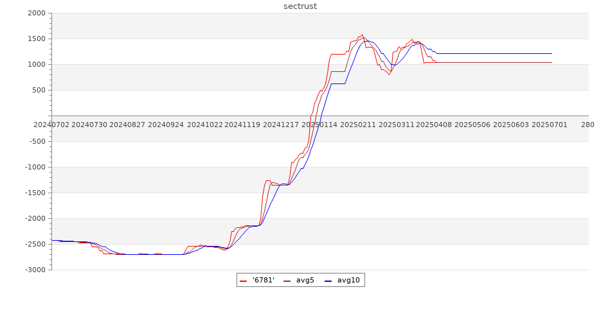Viewport: 601px width, 321px height.
Task: Click the blue avg10 legend marker
Action: (328, 281)
